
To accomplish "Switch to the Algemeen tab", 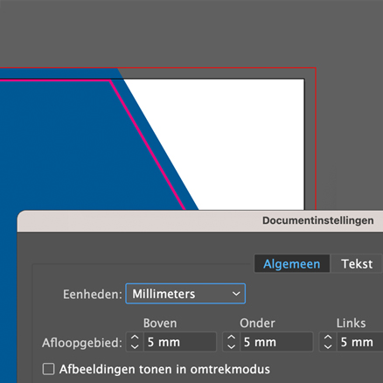I will (292, 264).
